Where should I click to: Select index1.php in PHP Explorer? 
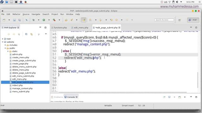click(17, 85)
